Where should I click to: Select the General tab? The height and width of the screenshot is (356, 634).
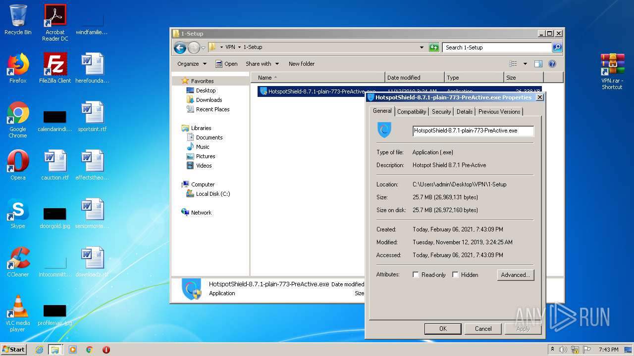coord(382,111)
